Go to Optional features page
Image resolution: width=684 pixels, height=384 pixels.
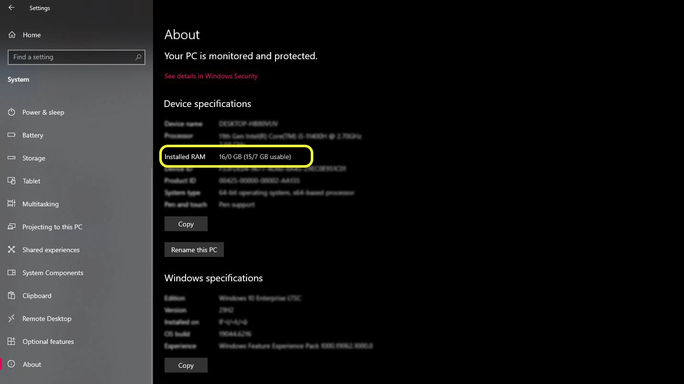(x=48, y=341)
